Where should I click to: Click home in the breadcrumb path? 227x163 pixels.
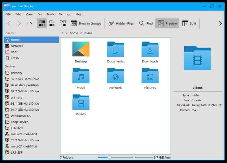tap(74, 33)
